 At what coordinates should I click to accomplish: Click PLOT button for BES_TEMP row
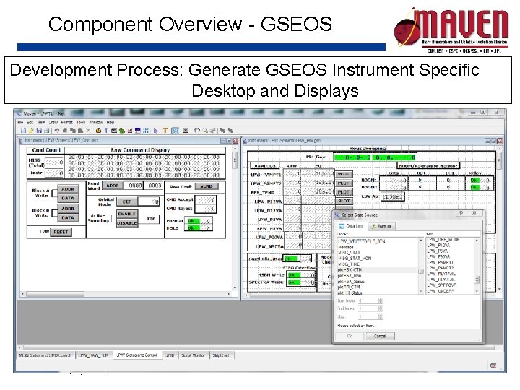[x=344, y=192]
